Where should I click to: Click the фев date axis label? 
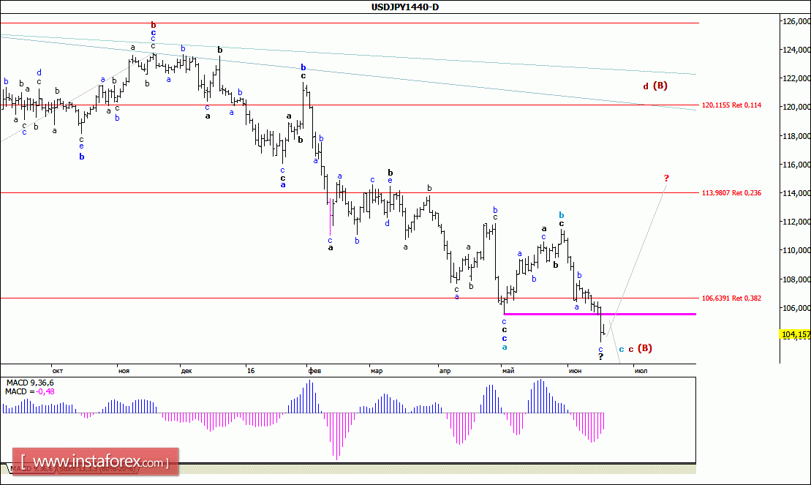pos(314,371)
